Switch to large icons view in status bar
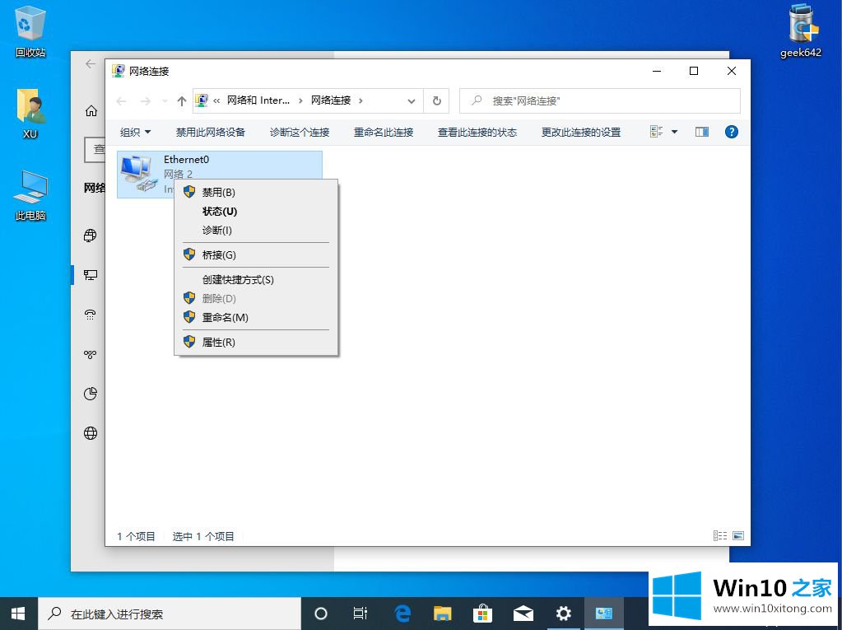The width and height of the screenshot is (842, 630). (738, 535)
